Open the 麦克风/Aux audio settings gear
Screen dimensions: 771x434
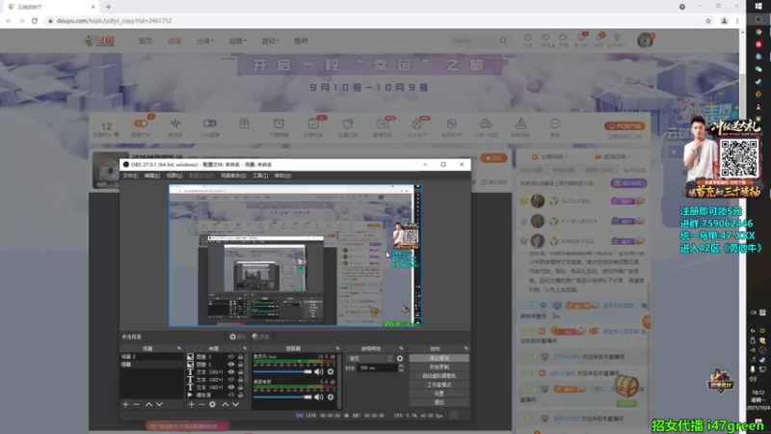(331, 372)
